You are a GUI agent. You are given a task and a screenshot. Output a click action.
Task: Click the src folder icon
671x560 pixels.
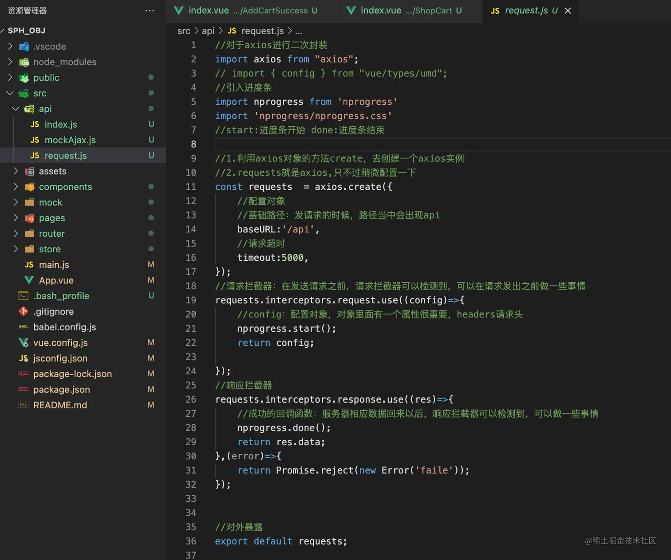(24, 93)
